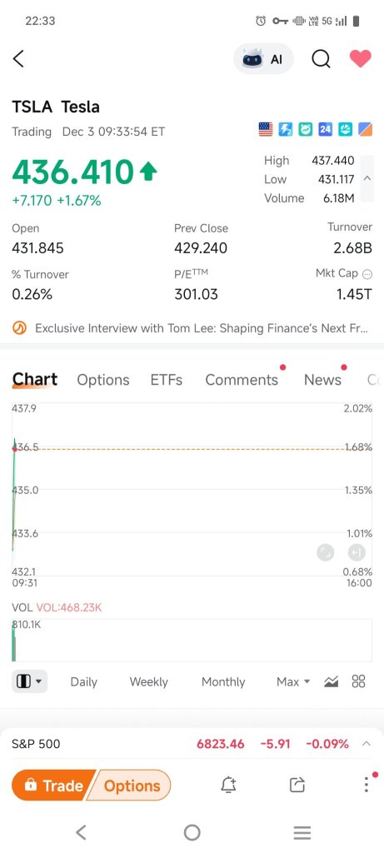Select the Weekly chart interval
Screen dimensions: 384x853
(x=148, y=681)
